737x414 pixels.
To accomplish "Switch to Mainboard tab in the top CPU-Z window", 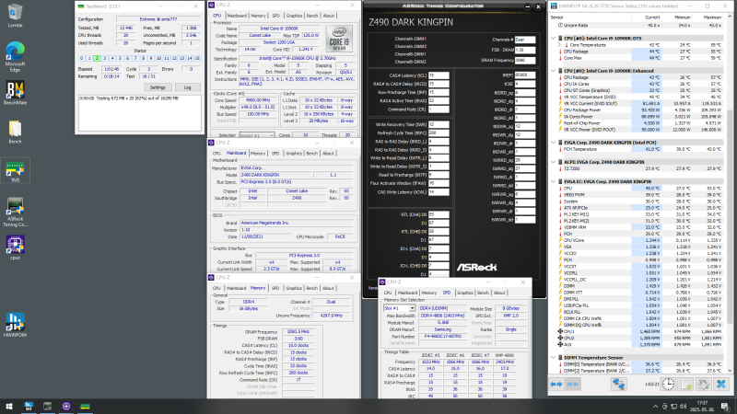I will pos(237,16).
